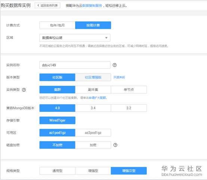This screenshot has width=207, height=180.
Task: Open the 开源声明 link
Action: [119, 77]
